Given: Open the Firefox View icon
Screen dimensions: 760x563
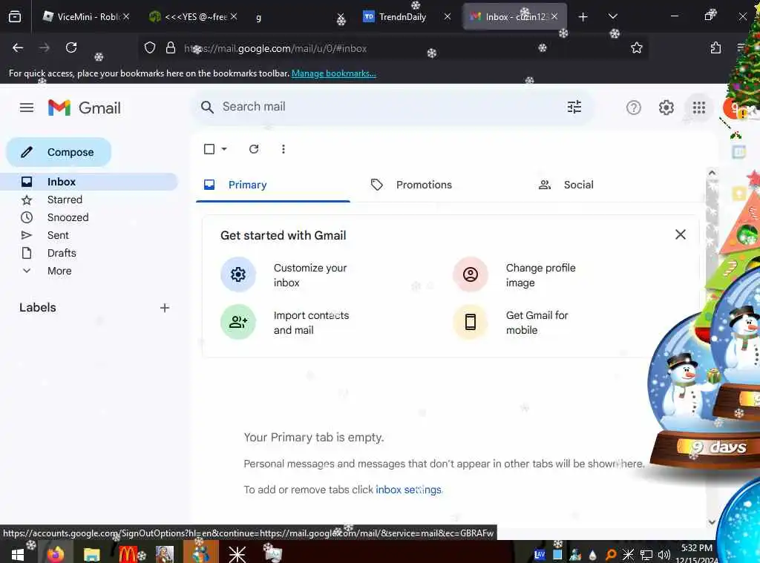Looking at the screenshot, I should (15, 17).
